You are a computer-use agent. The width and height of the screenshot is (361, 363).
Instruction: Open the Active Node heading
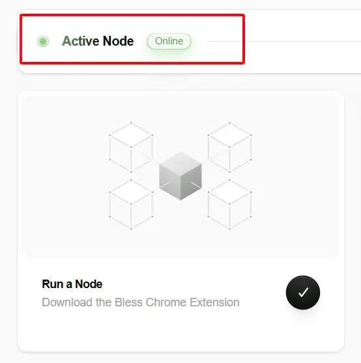click(98, 41)
